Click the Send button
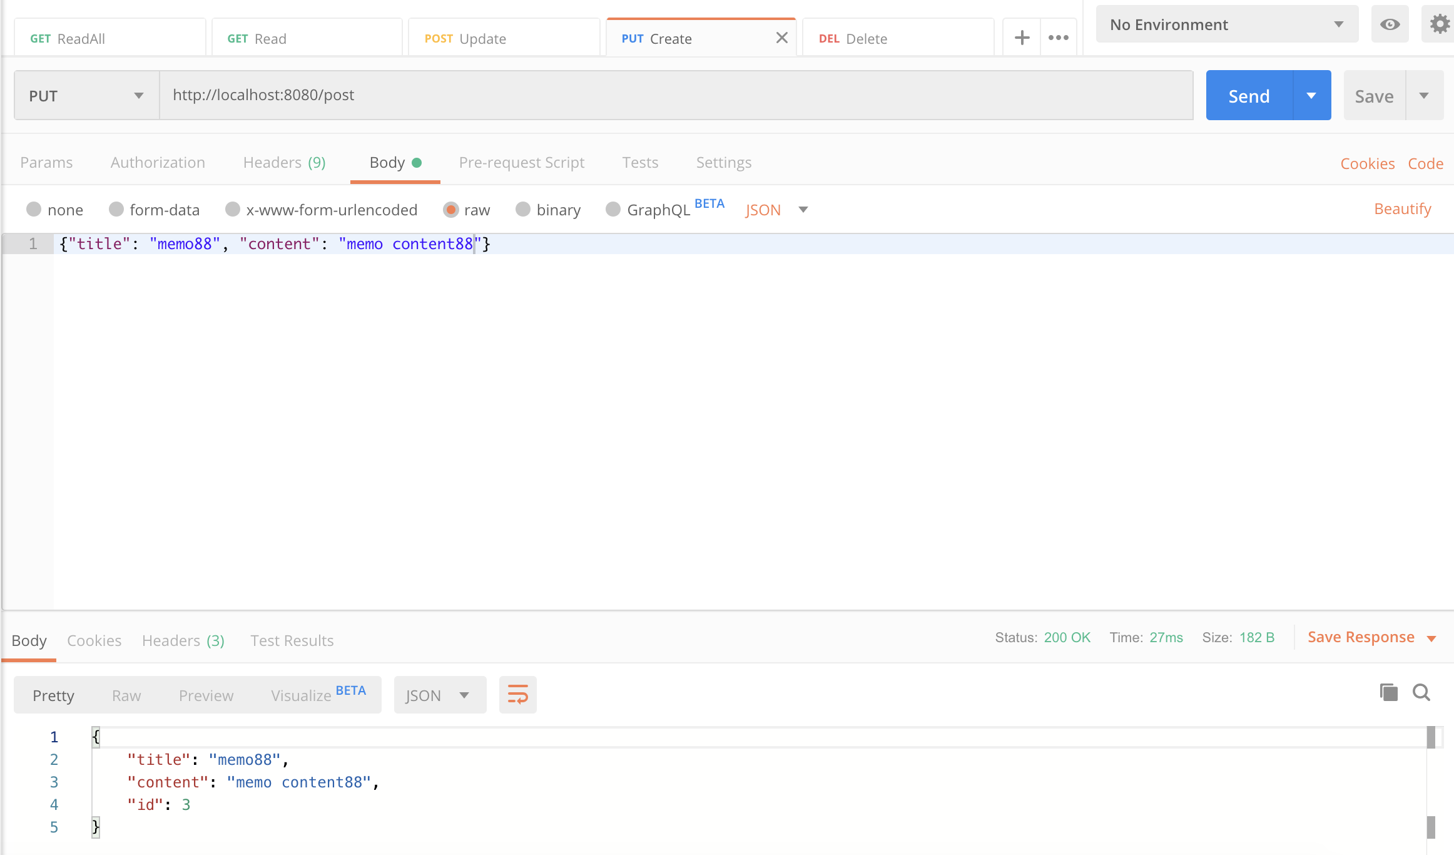 click(1249, 96)
